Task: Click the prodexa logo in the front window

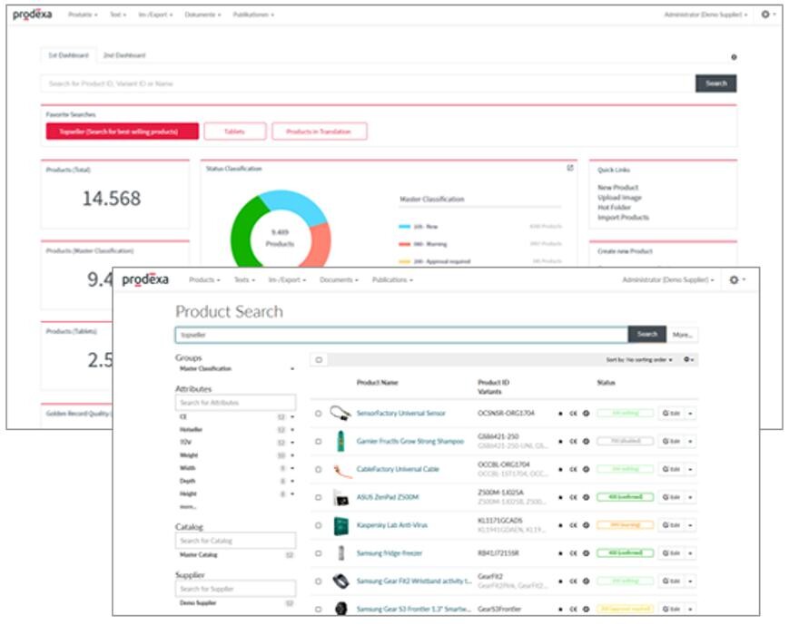Action: tap(145, 280)
